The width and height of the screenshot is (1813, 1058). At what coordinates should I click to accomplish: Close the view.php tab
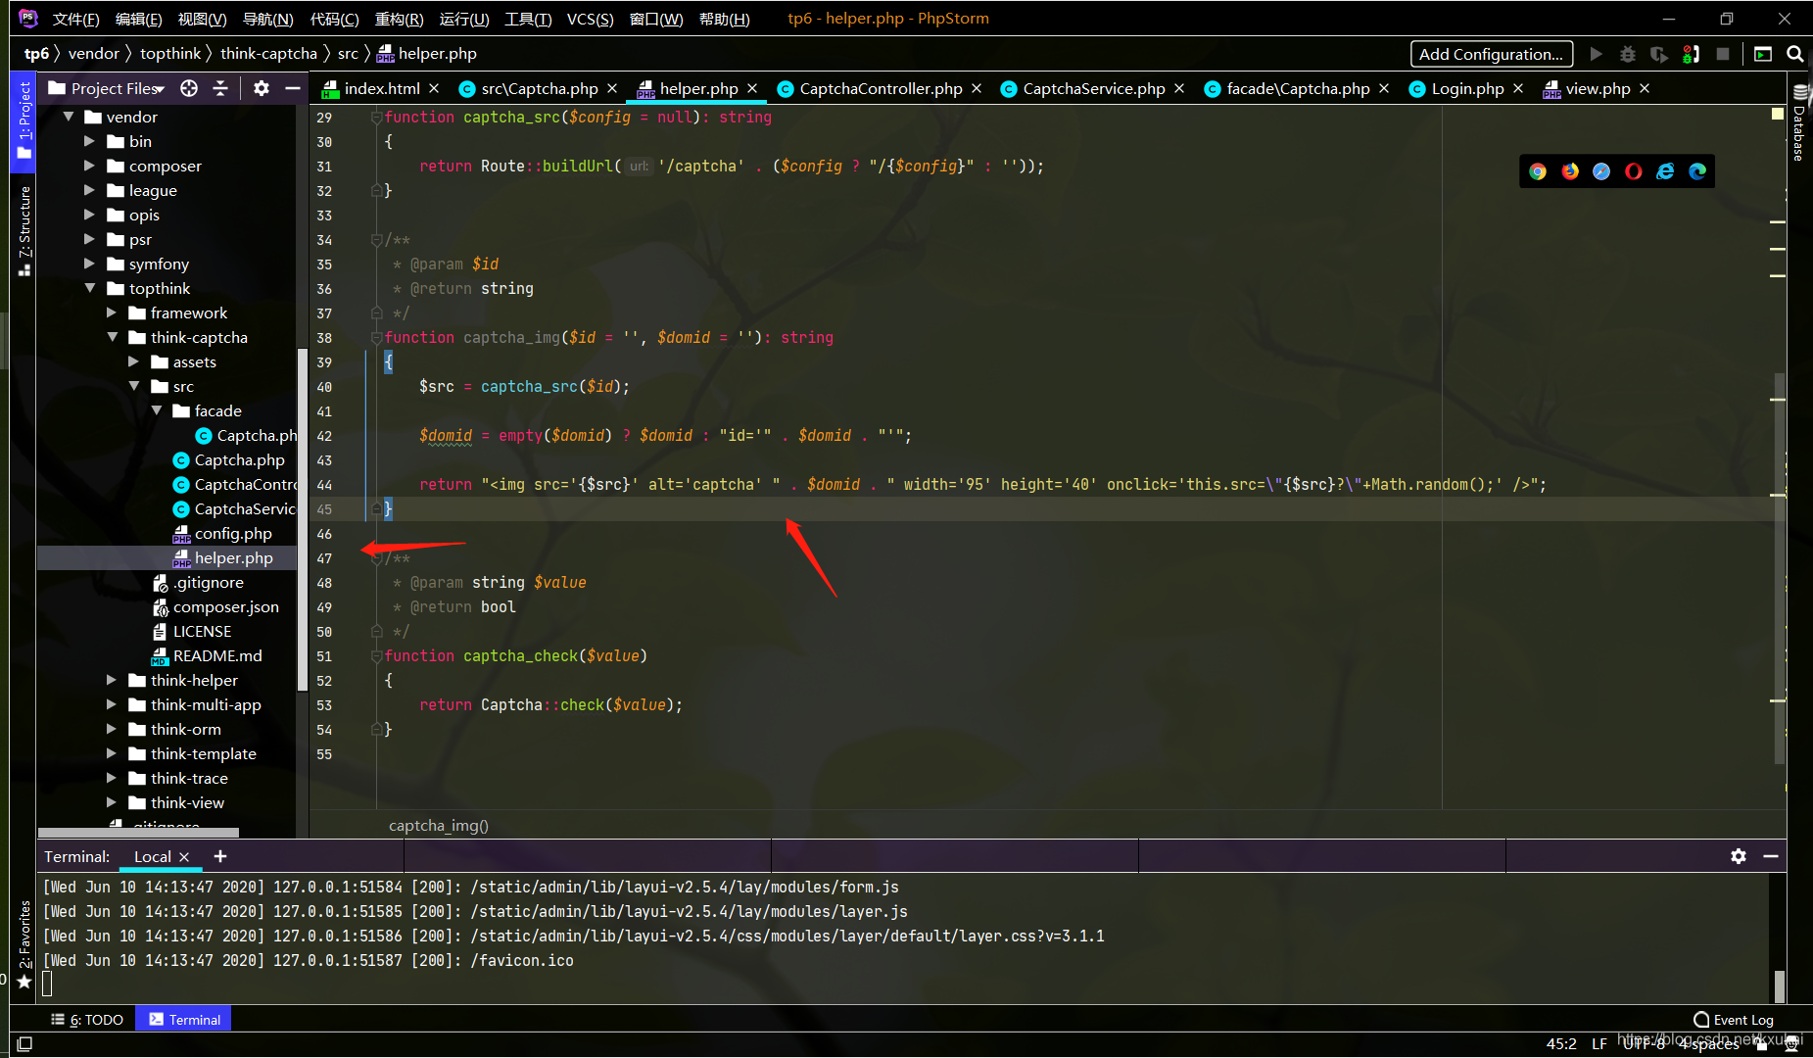coord(1645,88)
